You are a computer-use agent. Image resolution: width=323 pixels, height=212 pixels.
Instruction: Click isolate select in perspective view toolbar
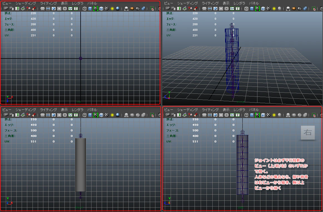(314, 9)
